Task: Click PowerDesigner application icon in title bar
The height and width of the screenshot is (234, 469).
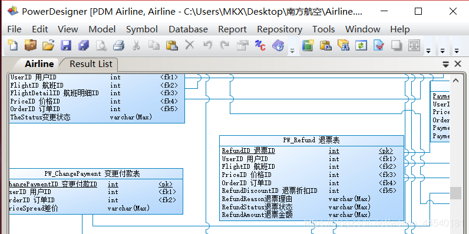Action: [13, 11]
